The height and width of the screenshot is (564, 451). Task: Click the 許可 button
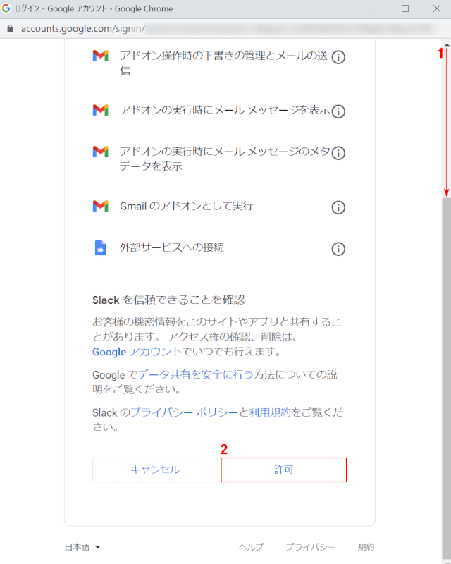tap(284, 470)
